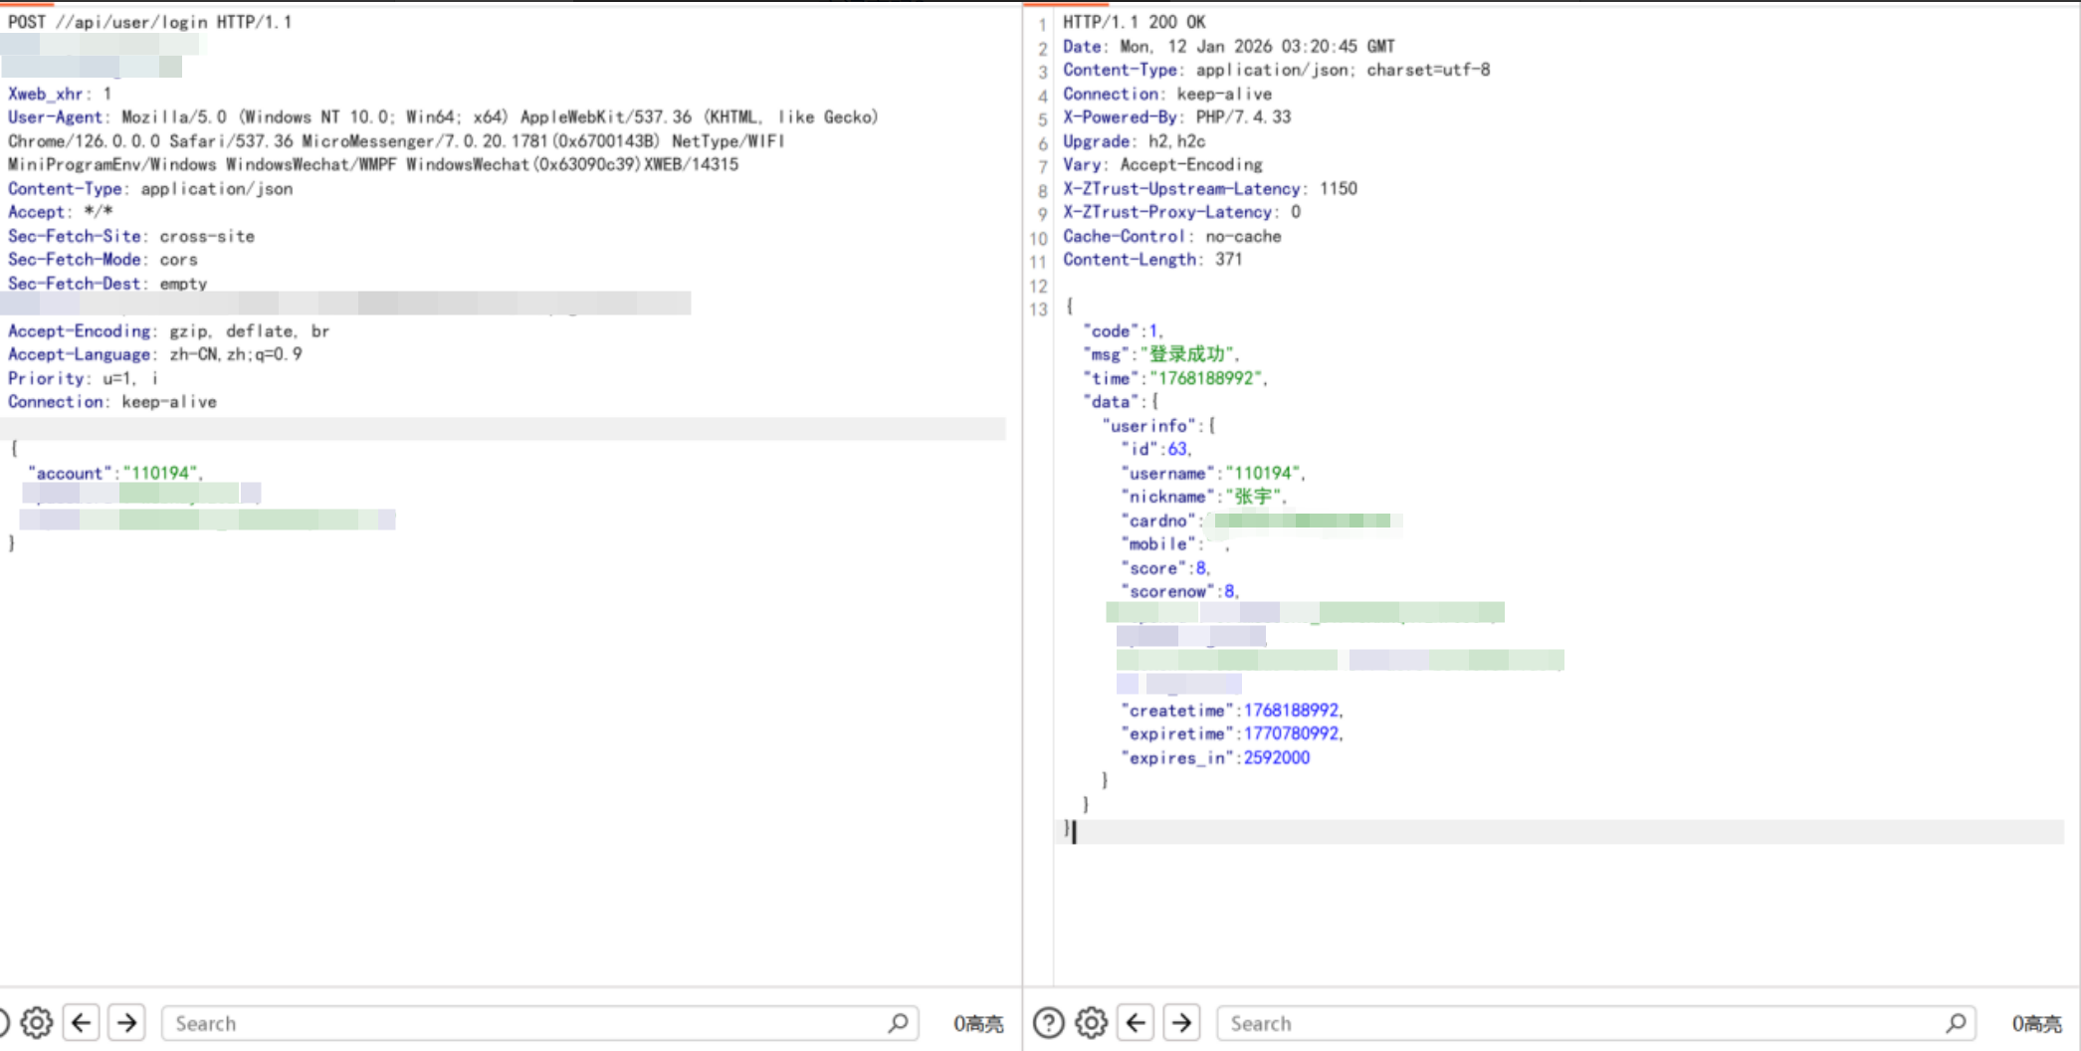Click line number 13 in the response gutter
Viewport: 2081px width, 1051px height.
1038,310
